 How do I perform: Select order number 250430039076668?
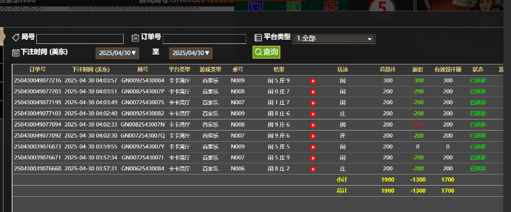38,169
